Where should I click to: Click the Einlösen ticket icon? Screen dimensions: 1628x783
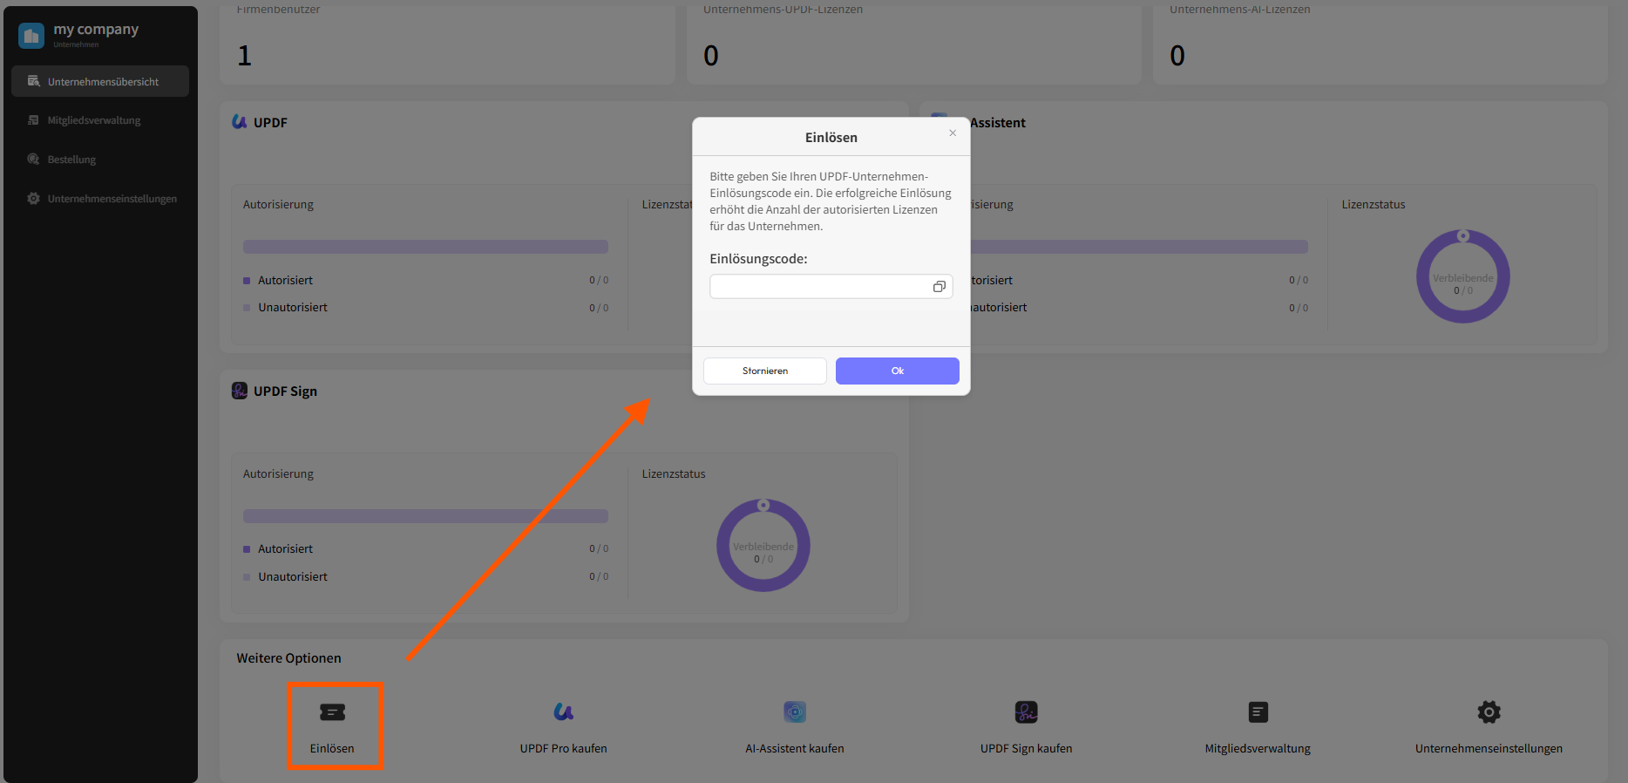(332, 712)
